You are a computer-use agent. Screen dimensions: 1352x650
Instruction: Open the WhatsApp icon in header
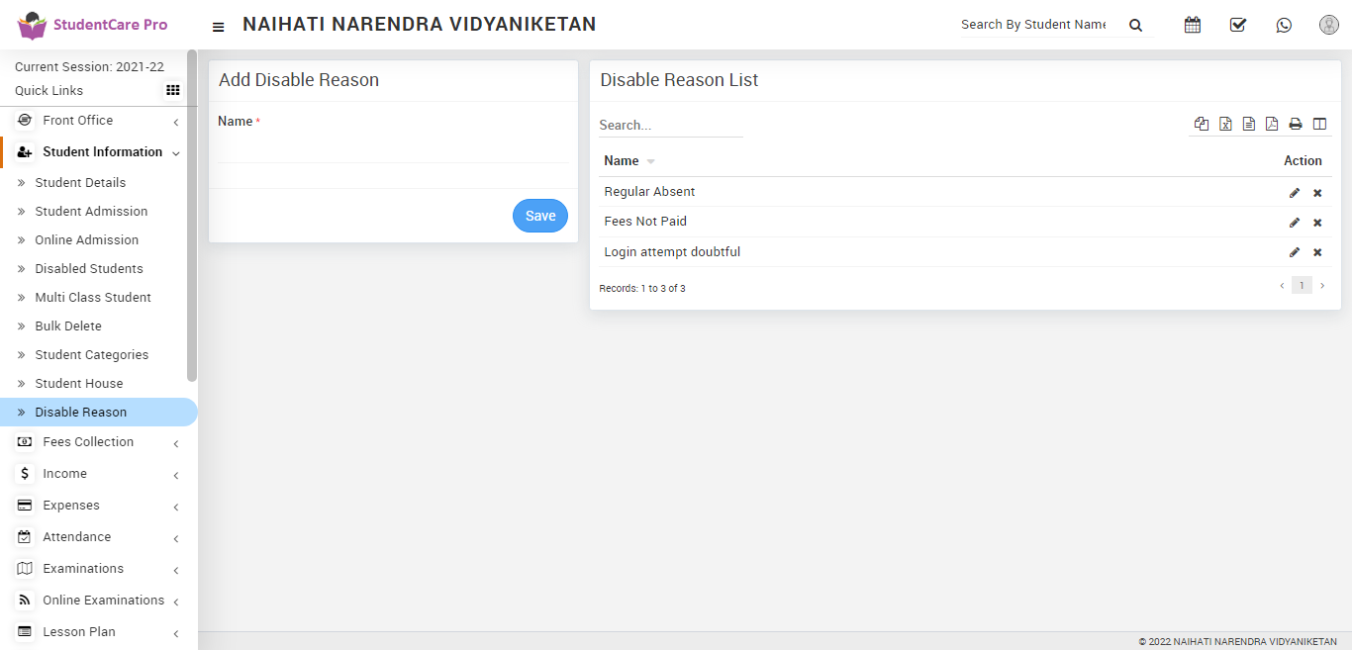pyautogui.click(x=1284, y=25)
